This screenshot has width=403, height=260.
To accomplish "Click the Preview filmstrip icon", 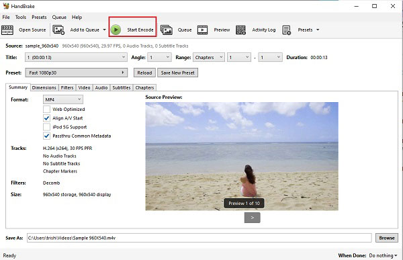I will click(203, 30).
